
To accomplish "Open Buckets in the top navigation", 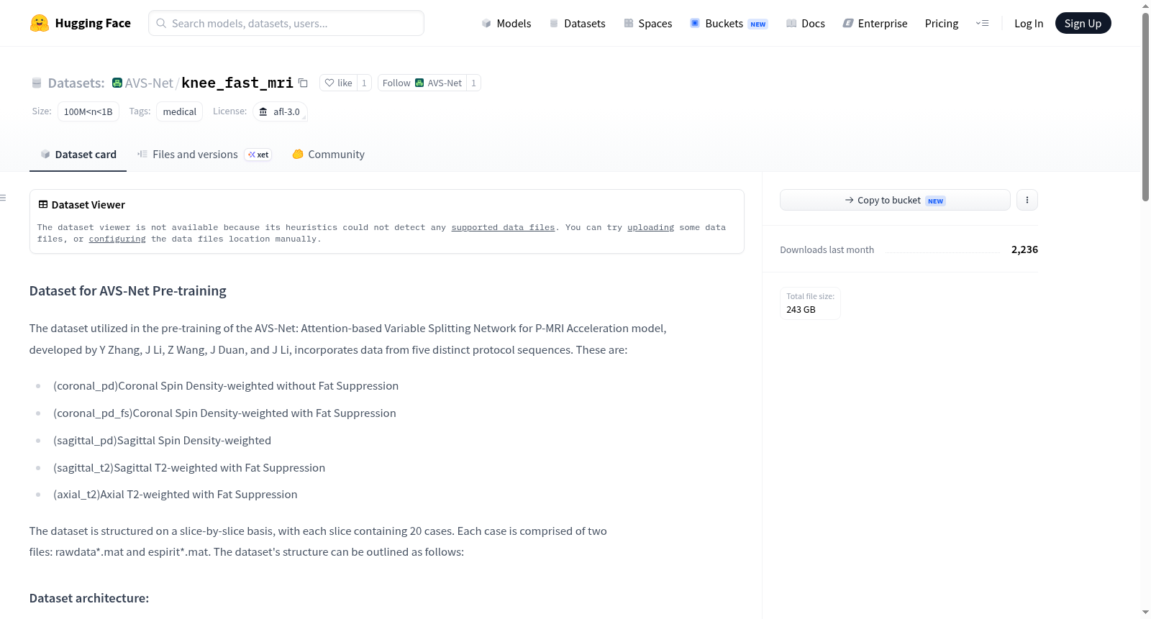I will pos(729,23).
